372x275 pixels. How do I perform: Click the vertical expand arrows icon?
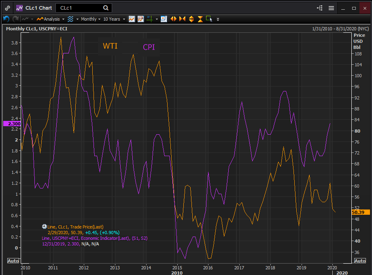pos(191,19)
